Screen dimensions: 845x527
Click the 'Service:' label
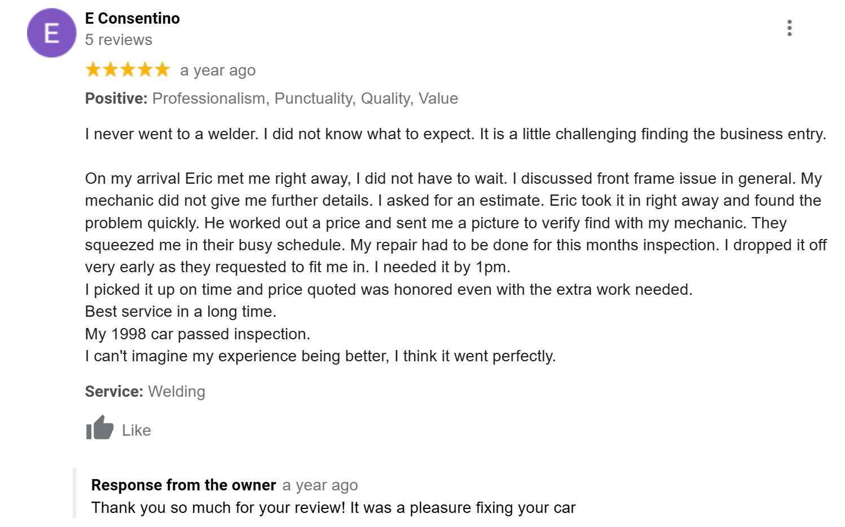click(114, 392)
